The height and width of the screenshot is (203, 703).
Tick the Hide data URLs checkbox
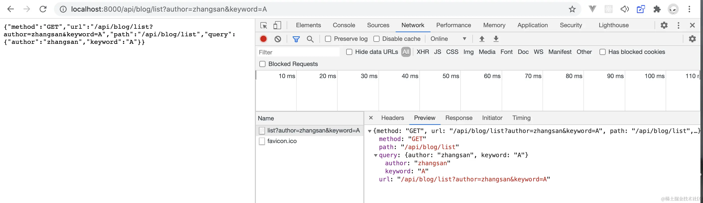tap(349, 52)
